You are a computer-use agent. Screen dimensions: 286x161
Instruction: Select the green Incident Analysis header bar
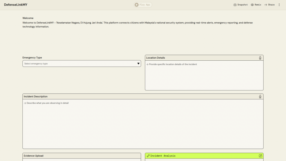click(204, 156)
